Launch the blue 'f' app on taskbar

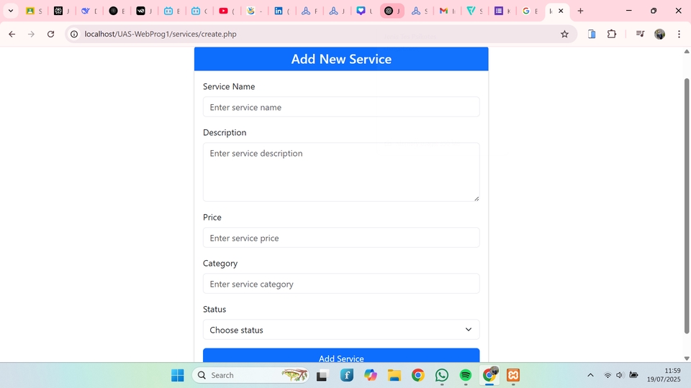coord(347,375)
